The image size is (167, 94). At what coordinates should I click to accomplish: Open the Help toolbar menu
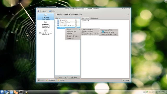pyautogui.click(x=52, y=11)
